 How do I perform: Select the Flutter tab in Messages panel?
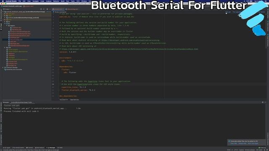click(21, 102)
